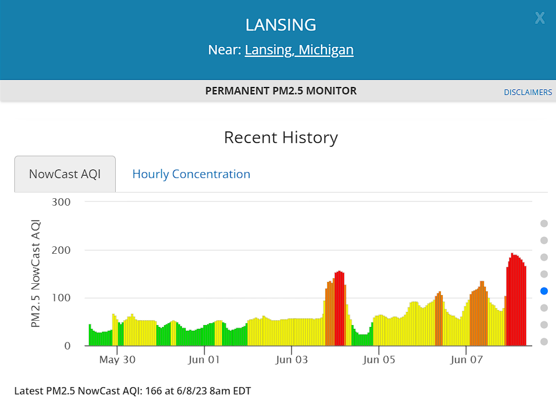This screenshot has height=407, width=556.
Task: Open the DISCLAIMERS link
Action: pyautogui.click(x=528, y=92)
